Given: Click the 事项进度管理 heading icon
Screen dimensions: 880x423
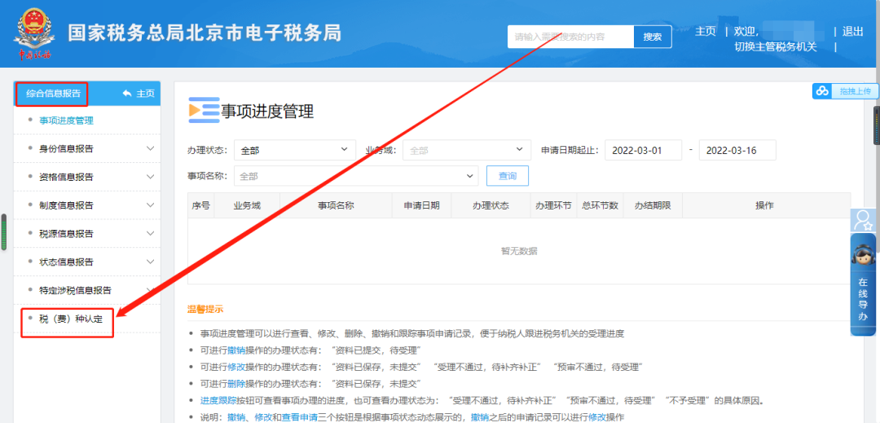Looking at the screenshot, I should pyautogui.click(x=204, y=110).
